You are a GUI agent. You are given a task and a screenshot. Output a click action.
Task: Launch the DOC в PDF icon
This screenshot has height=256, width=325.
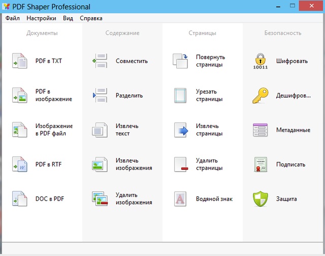20,199
